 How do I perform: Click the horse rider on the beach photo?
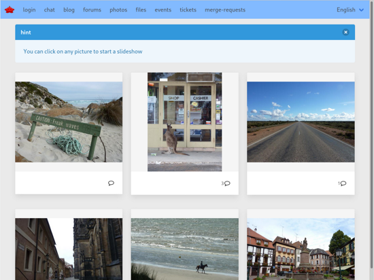click(184, 249)
